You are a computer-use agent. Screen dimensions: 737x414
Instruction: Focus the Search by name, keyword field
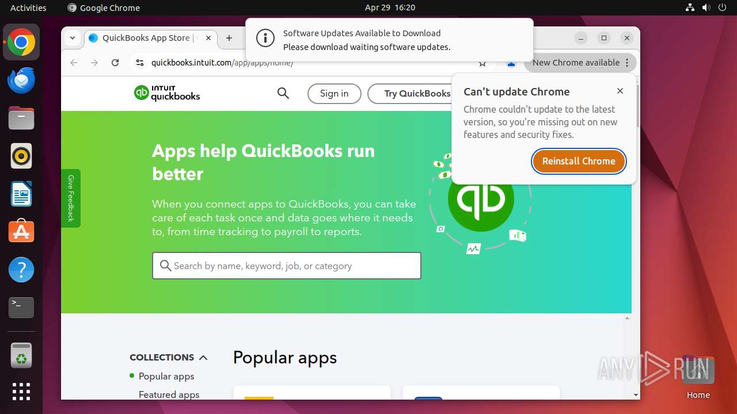(x=287, y=266)
